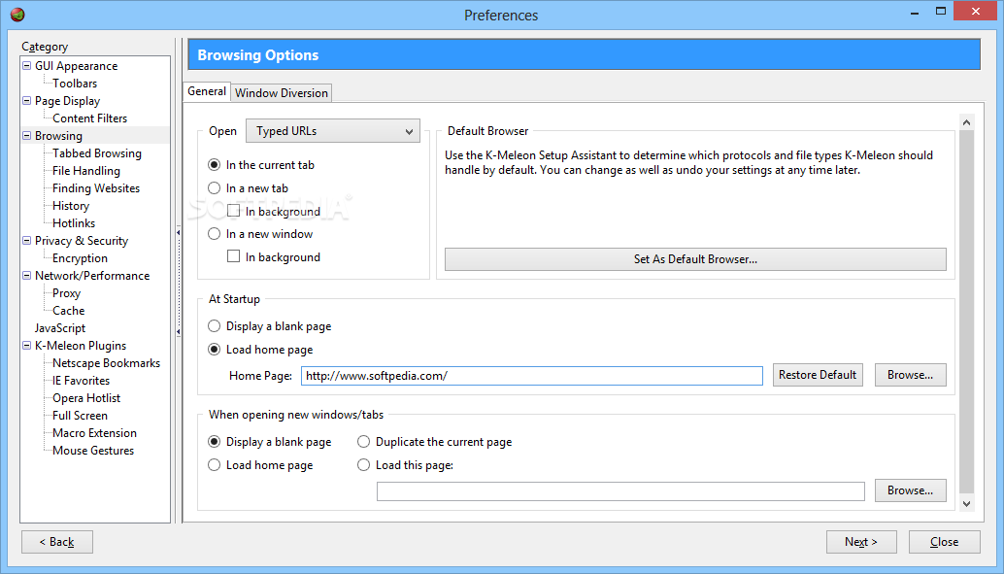Open Content Filters category
This screenshot has height=574, width=1004.
tap(89, 118)
